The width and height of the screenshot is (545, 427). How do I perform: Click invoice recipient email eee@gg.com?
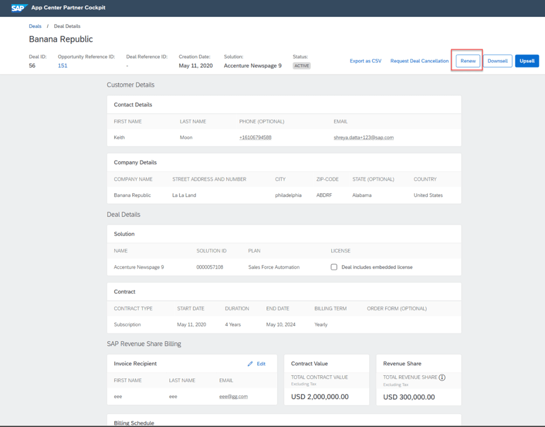tap(233, 397)
